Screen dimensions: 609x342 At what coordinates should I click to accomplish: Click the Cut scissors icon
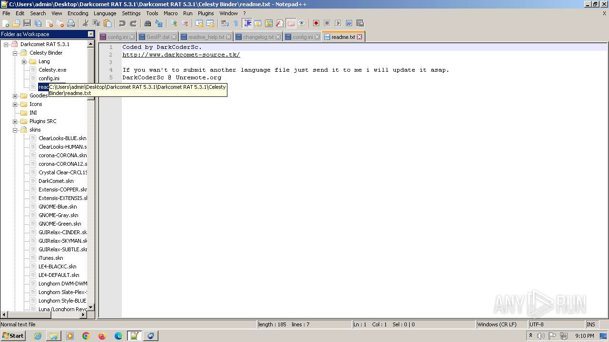[86, 23]
